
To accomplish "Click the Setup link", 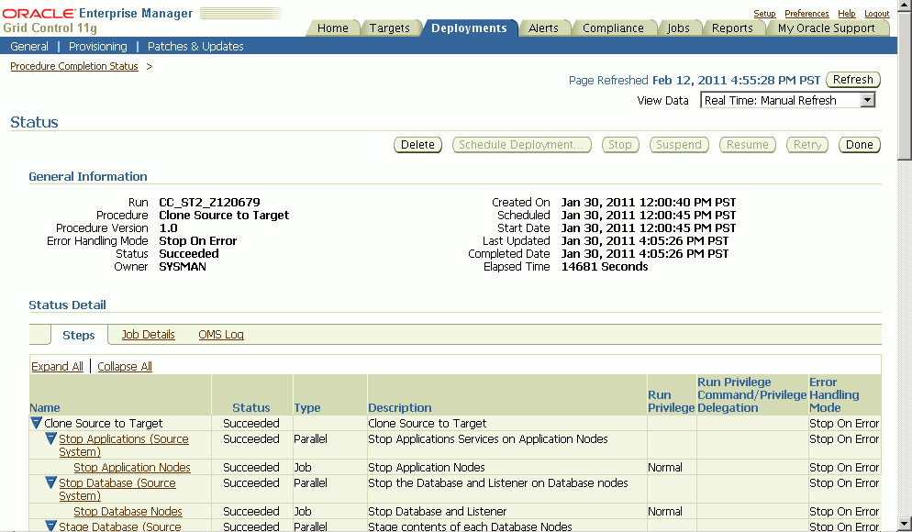I will (764, 14).
